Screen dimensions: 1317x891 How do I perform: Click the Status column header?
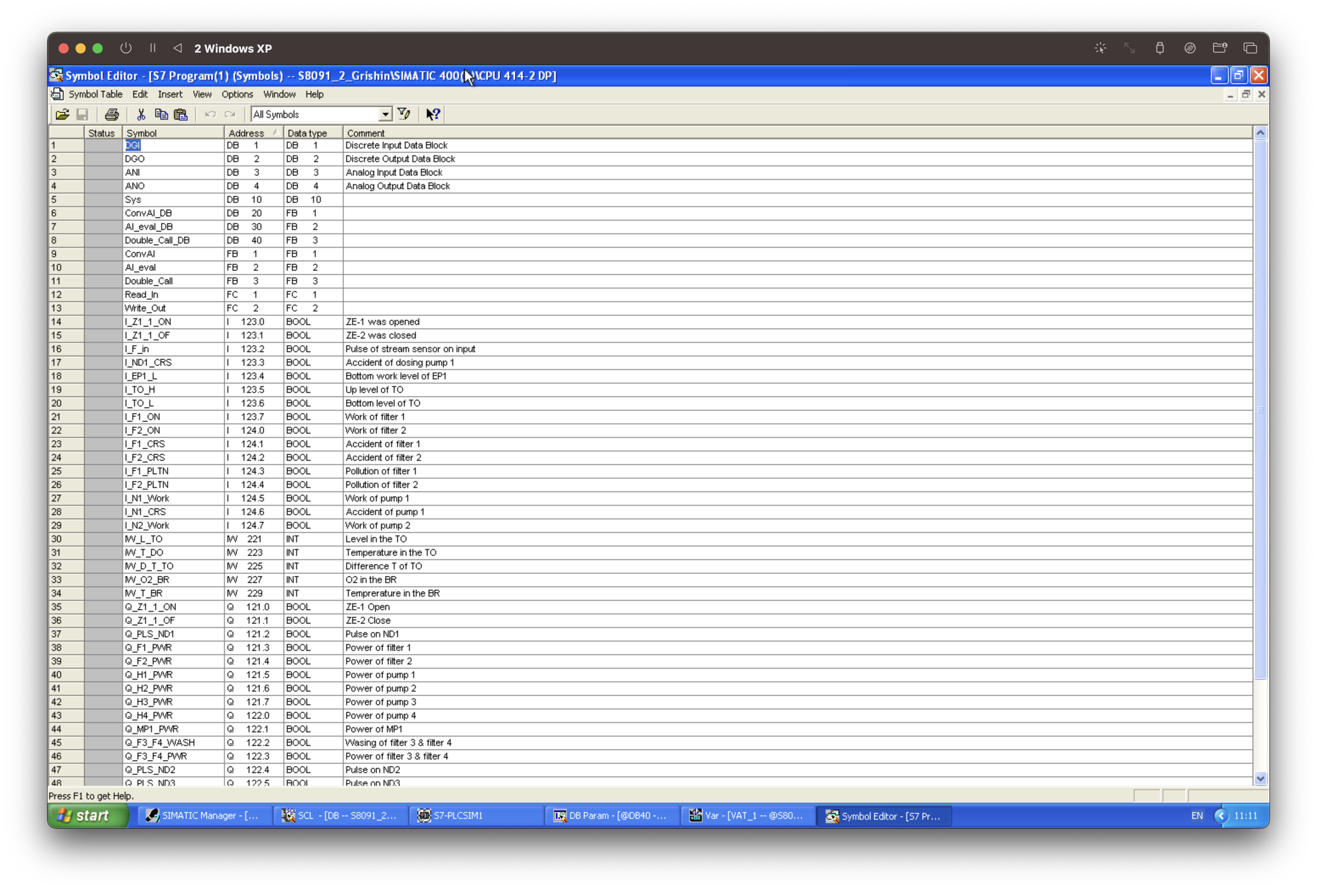(103, 133)
